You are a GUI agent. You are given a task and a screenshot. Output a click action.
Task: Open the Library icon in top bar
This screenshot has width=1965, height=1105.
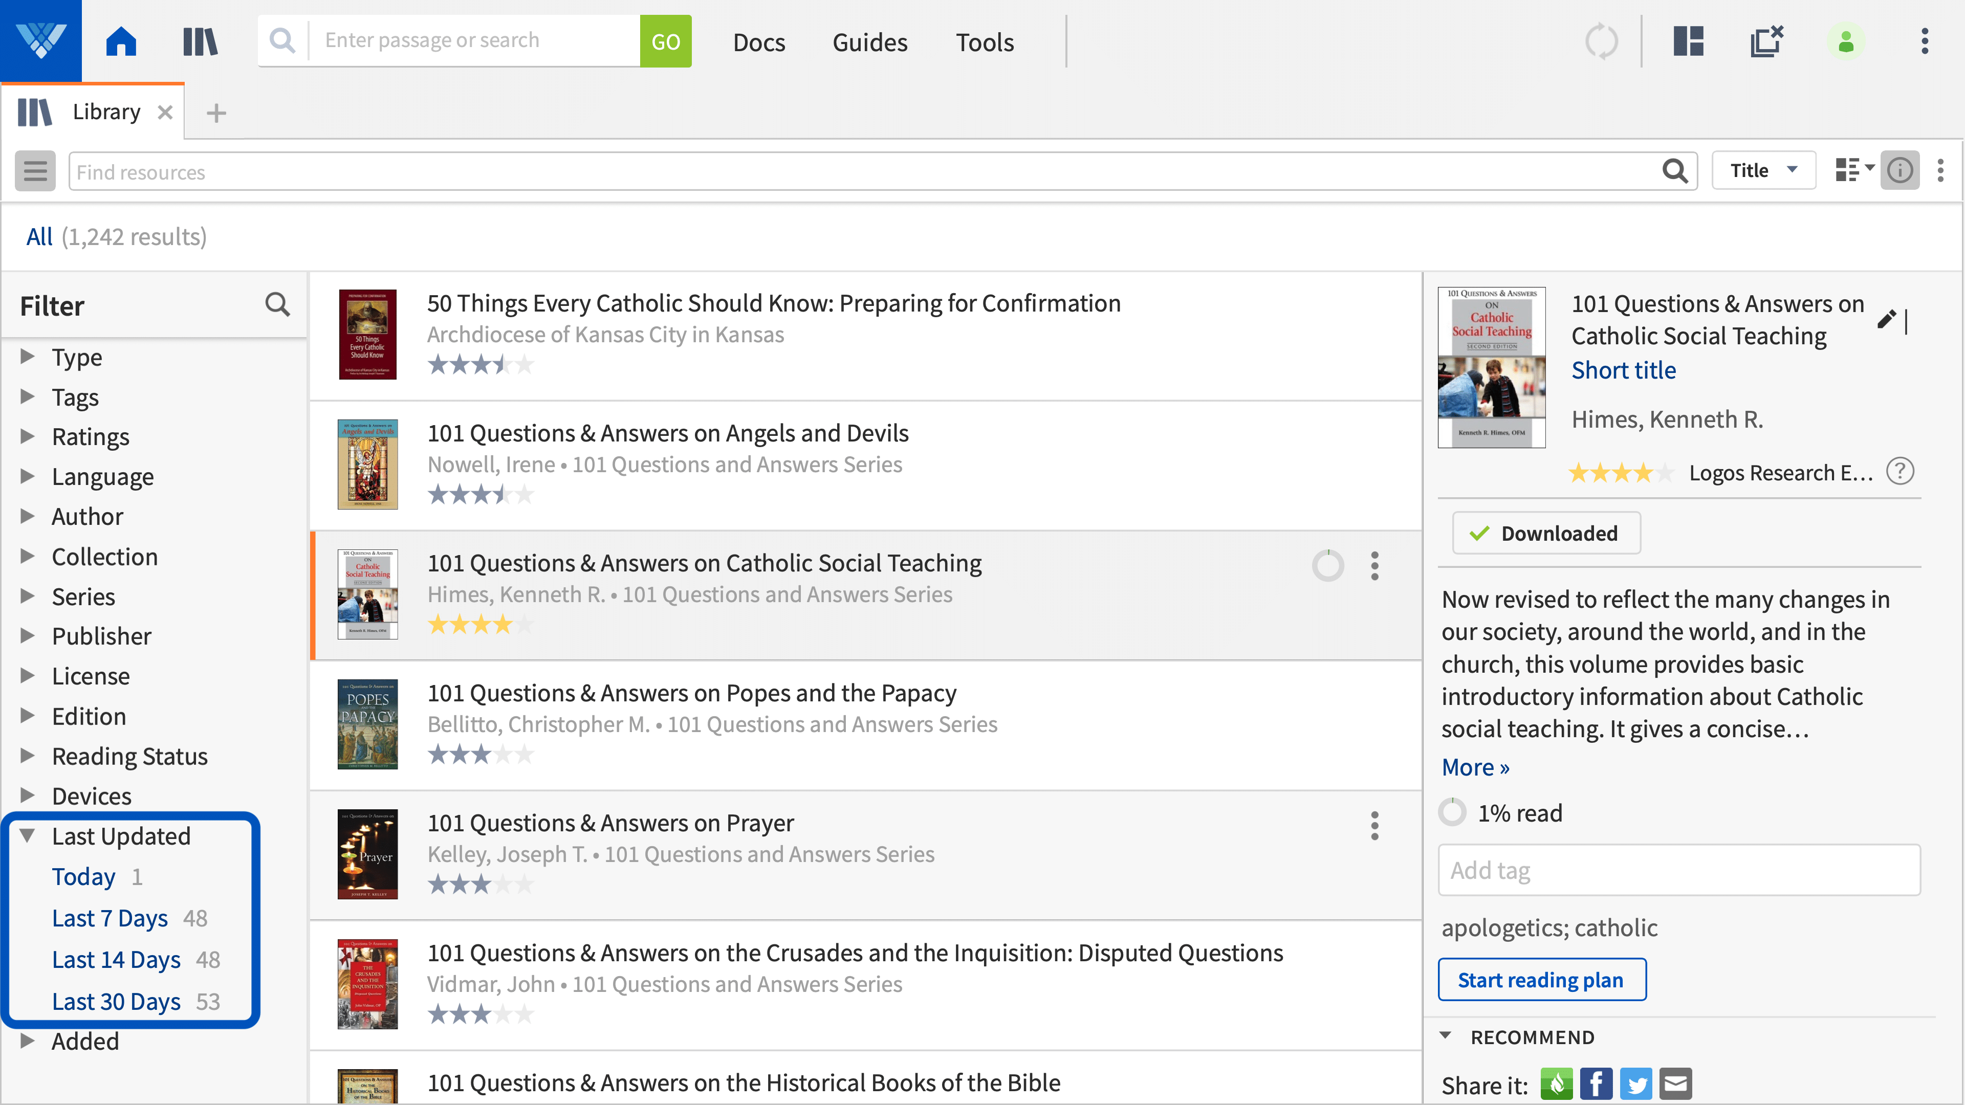(x=201, y=41)
